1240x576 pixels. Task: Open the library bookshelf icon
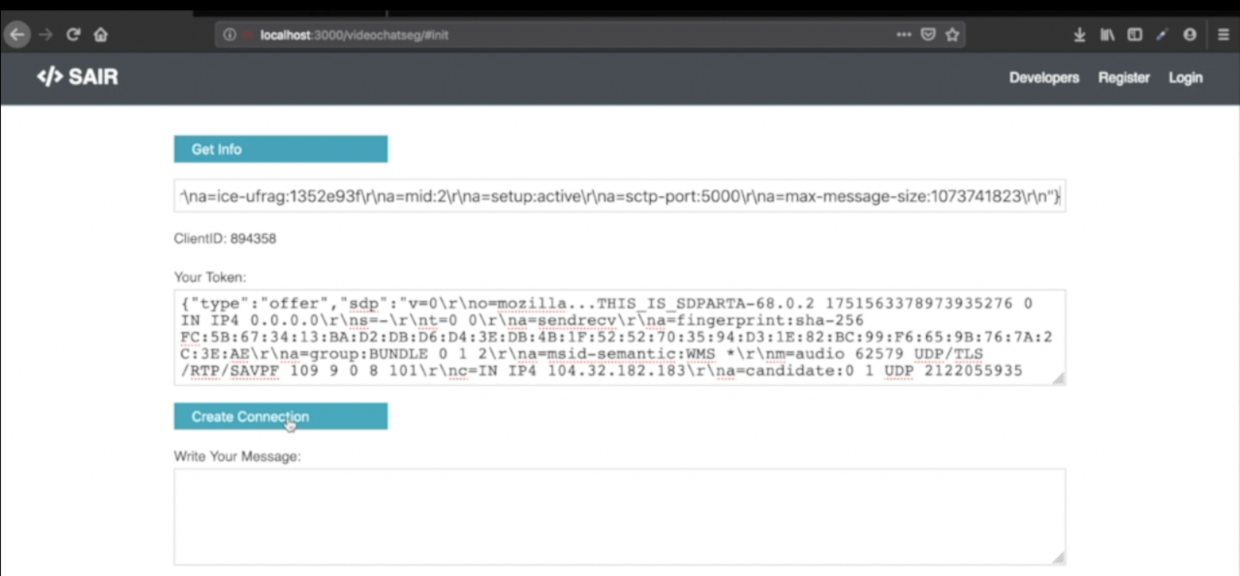[x=1107, y=34]
